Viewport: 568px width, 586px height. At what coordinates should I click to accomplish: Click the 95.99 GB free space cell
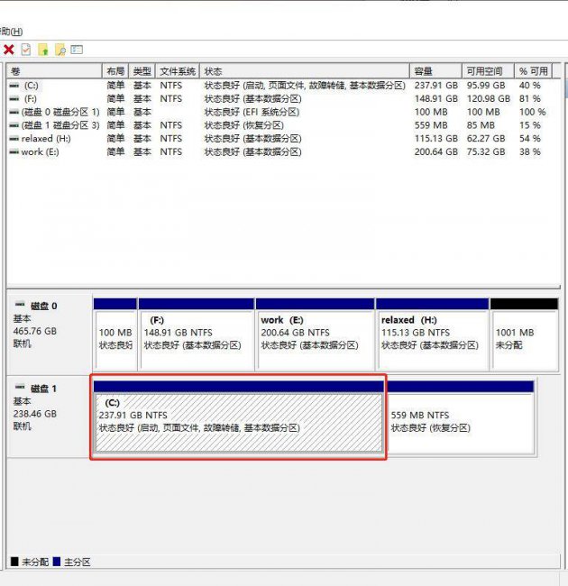point(486,86)
